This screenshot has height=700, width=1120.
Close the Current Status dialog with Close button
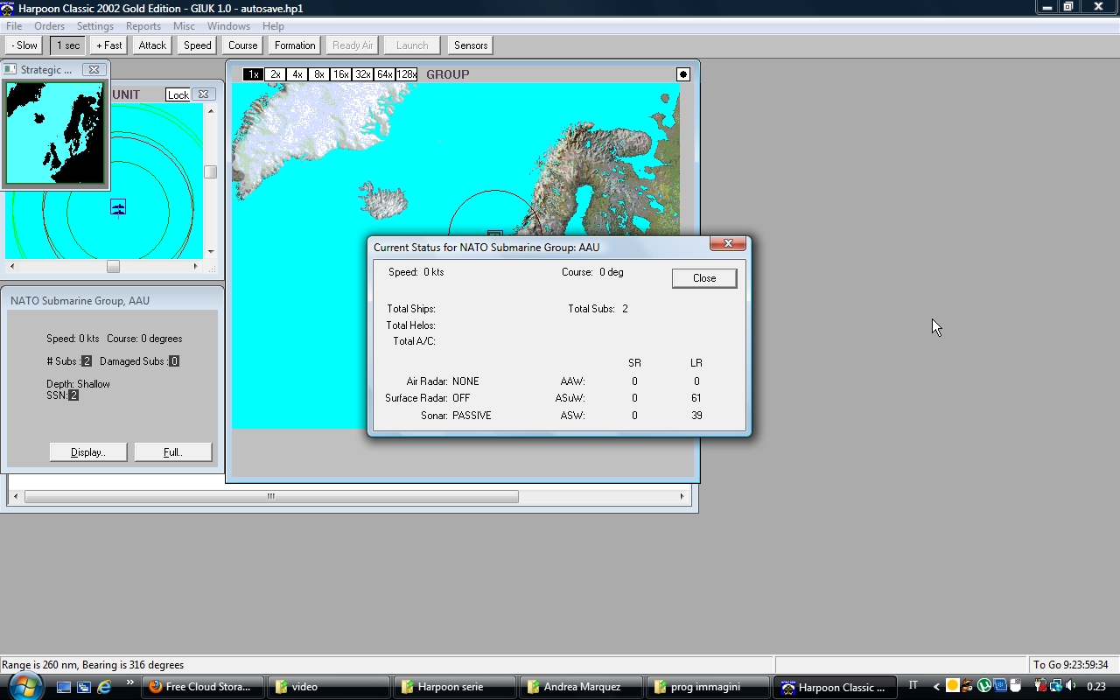(x=704, y=278)
